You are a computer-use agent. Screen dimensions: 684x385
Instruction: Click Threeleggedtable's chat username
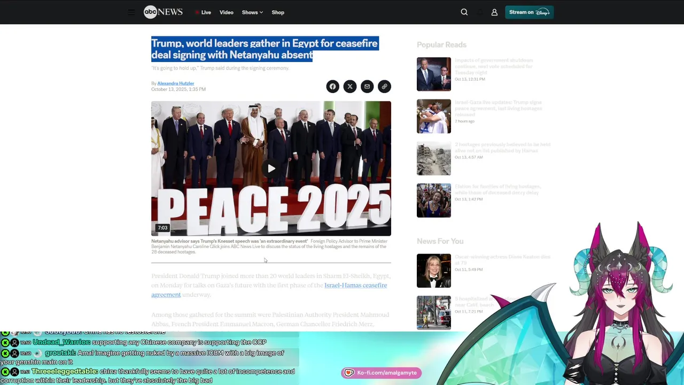pyautogui.click(x=65, y=371)
